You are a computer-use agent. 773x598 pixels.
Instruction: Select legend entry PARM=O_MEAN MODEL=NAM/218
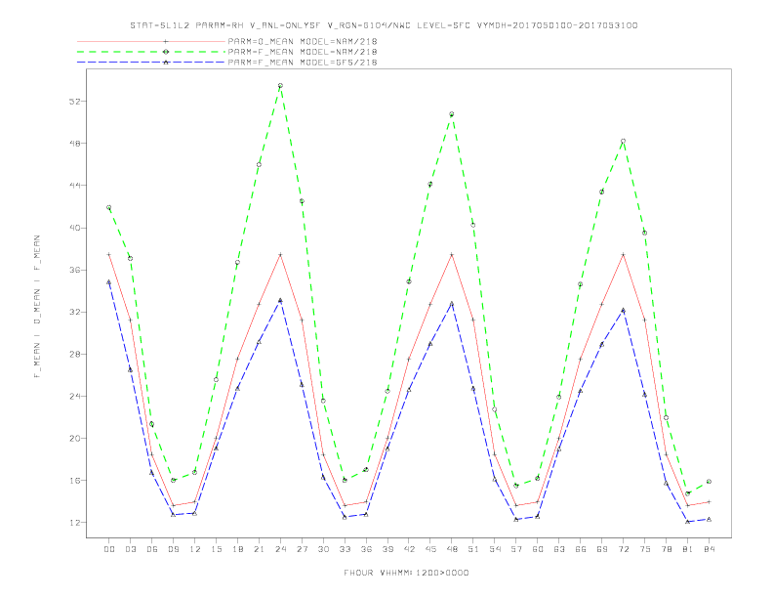click(x=303, y=41)
